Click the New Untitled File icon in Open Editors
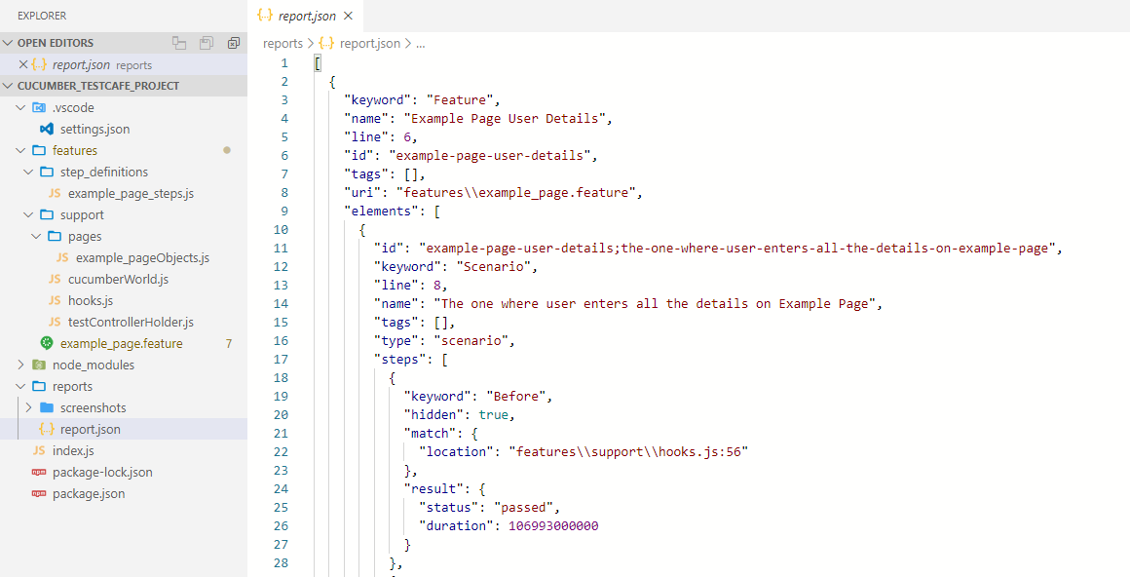Image resolution: width=1130 pixels, height=577 pixels. (x=179, y=43)
